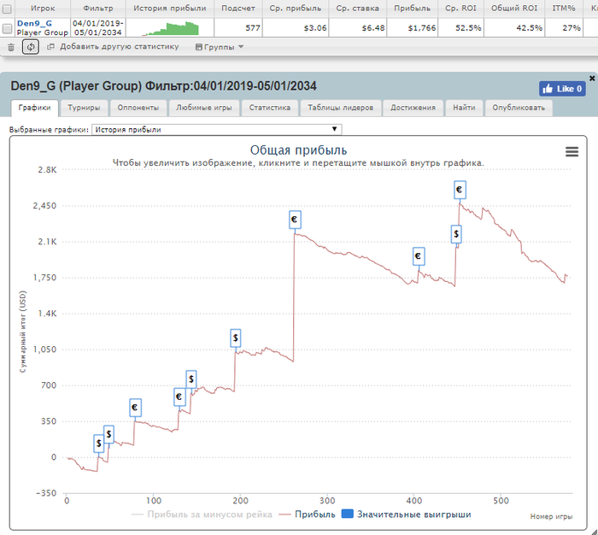
Task: Click the profit value $1,766
Action: (422, 28)
